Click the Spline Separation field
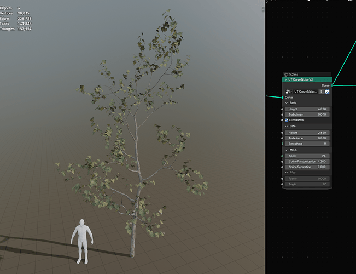Viewport: 356px width, 274px height. [307, 167]
